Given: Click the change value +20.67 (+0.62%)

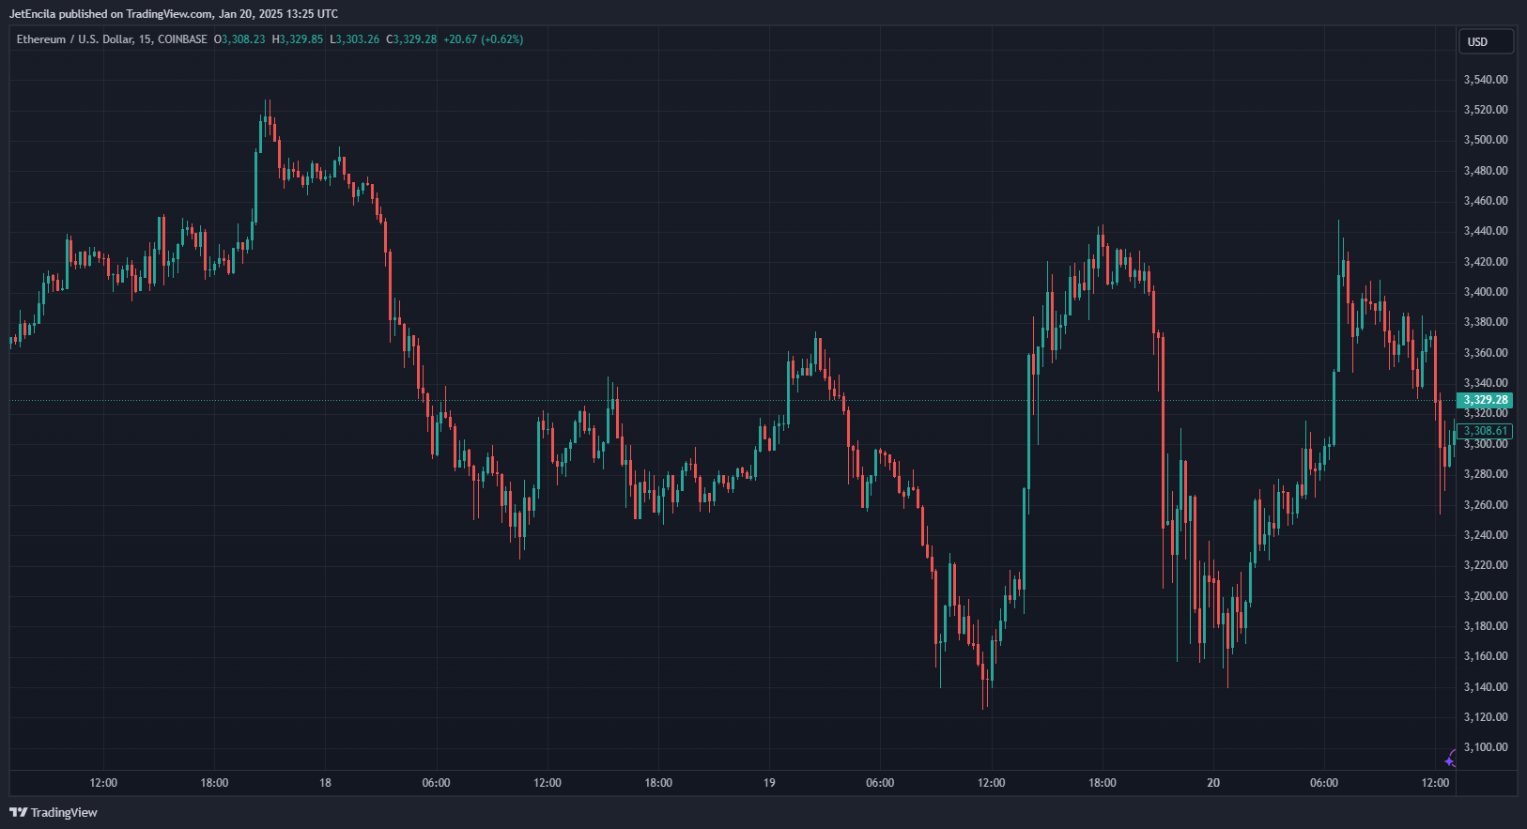Looking at the screenshot, I should pyautogui.click(x=484, y=39).
